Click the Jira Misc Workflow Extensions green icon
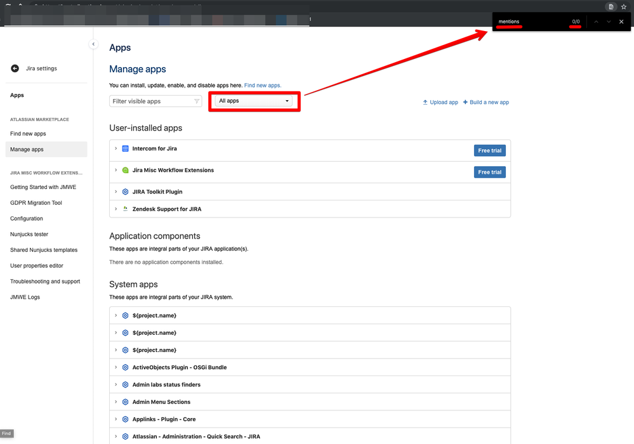634x444 pixels. [x=126, y=170]
